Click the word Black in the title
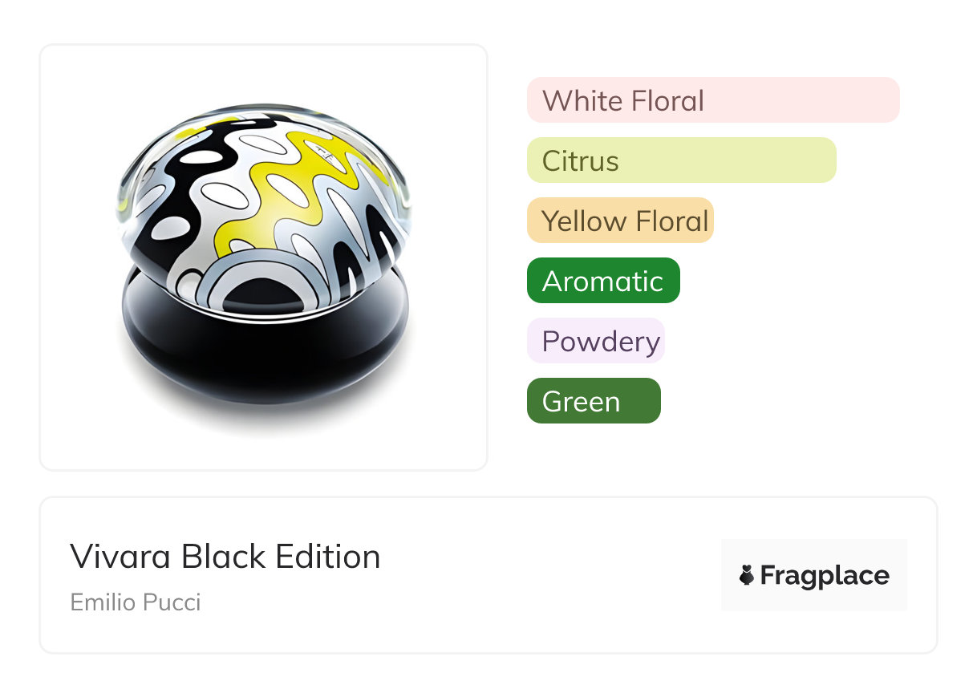This screenshot has width=977, height=693. click(223, 557)
